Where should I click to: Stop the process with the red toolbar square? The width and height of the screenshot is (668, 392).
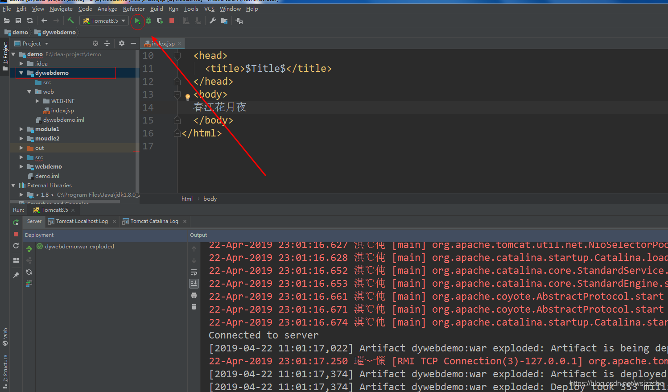tap(172, 21)
